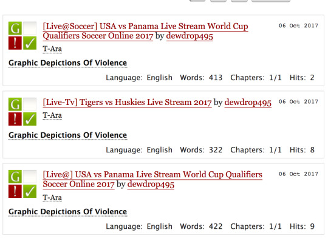The width and height of the screenshot is (328, 238).
Task: Click the language English on the work with 413 words
Action: pos(160,78)
